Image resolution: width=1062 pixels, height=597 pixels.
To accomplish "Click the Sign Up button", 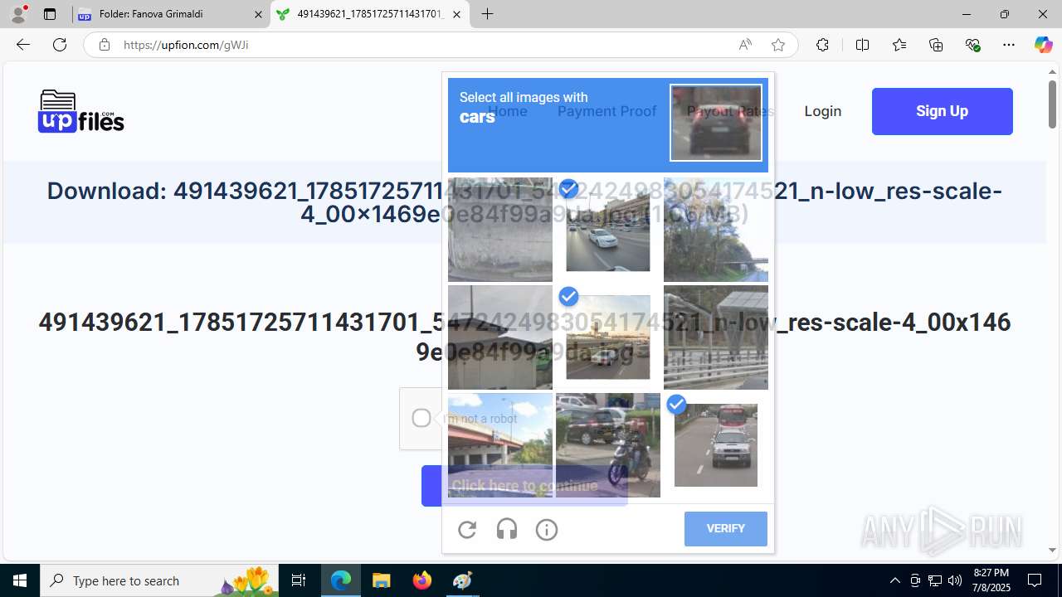I will click(x=943, y=111).
